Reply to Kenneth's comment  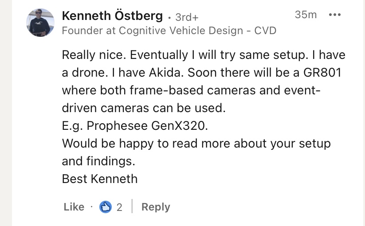tap(155, 207)
